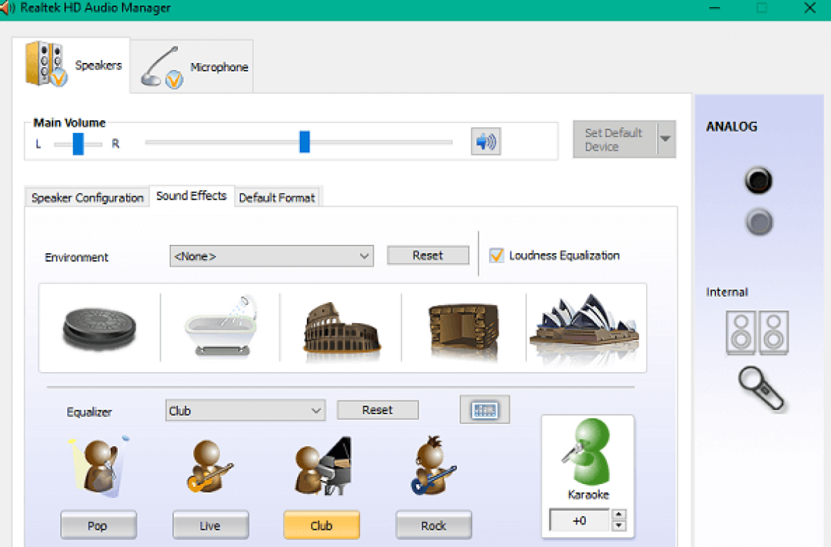Pick the padded cell environment preset
Screen dimensions: 831x547
point(99,326)
